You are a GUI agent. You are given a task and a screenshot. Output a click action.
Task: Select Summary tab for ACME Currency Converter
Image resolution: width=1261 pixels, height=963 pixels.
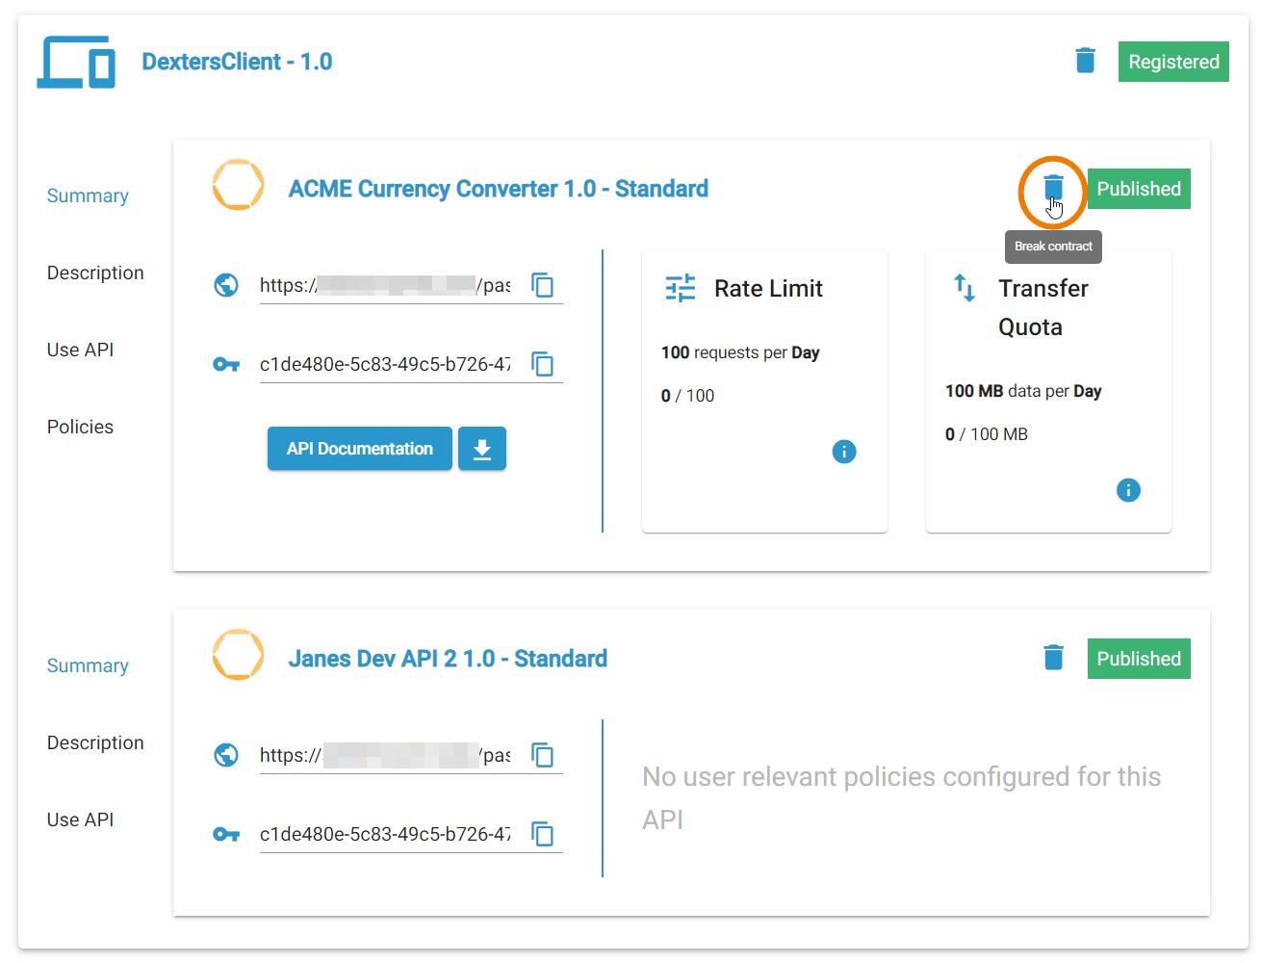(x=88, y=195)
